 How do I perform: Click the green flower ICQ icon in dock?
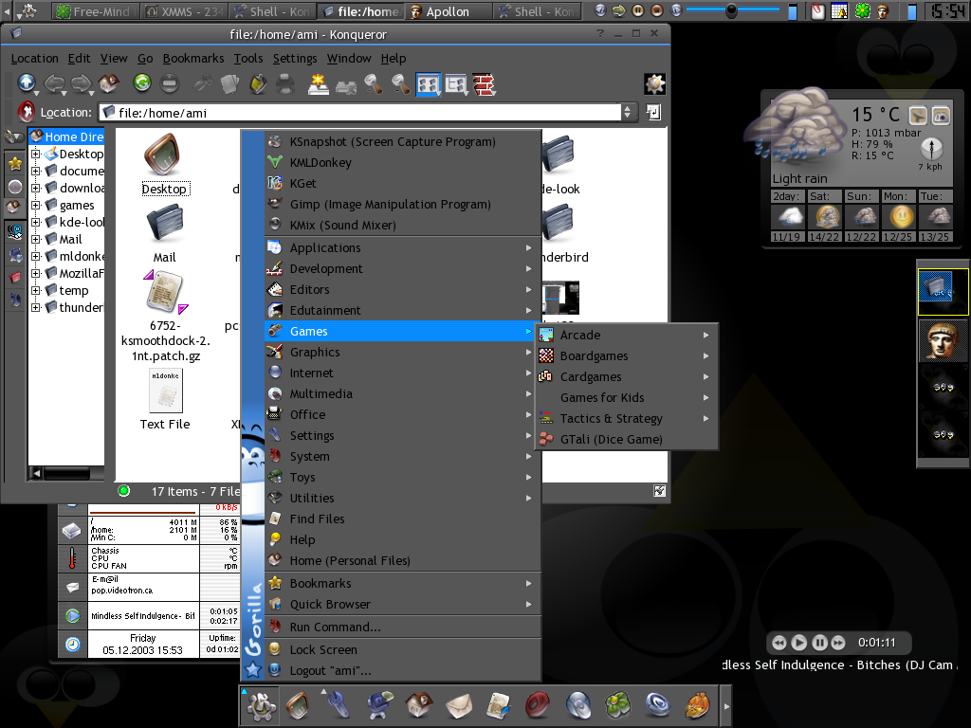pyautogui.click(x=617, y=705)
